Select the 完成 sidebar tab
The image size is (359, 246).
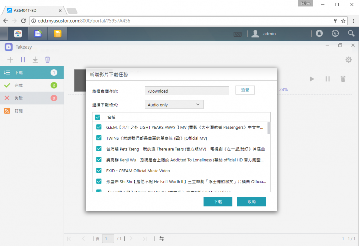click(x=32, y=85)
